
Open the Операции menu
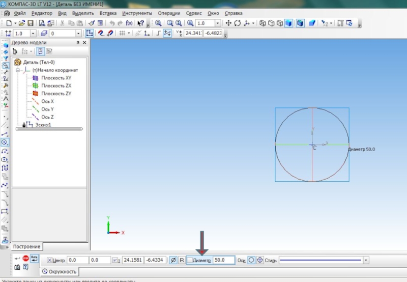169,13
